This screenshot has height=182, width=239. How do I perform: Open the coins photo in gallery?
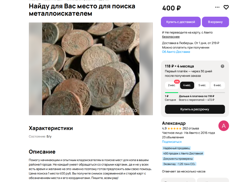coord(91,69)
